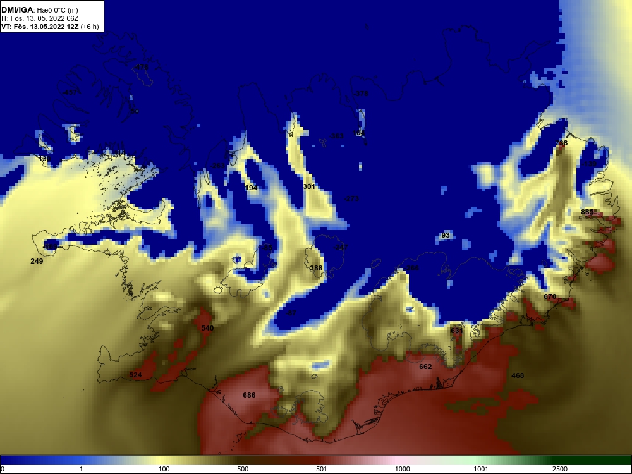Click the -87 value on the map
The image size is (632, 474).
pos(291,313)
